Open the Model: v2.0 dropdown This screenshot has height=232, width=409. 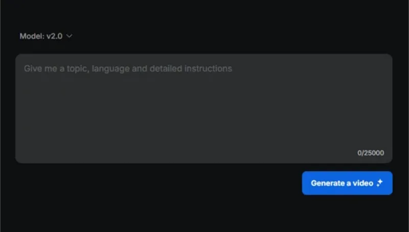pos(46,36)
